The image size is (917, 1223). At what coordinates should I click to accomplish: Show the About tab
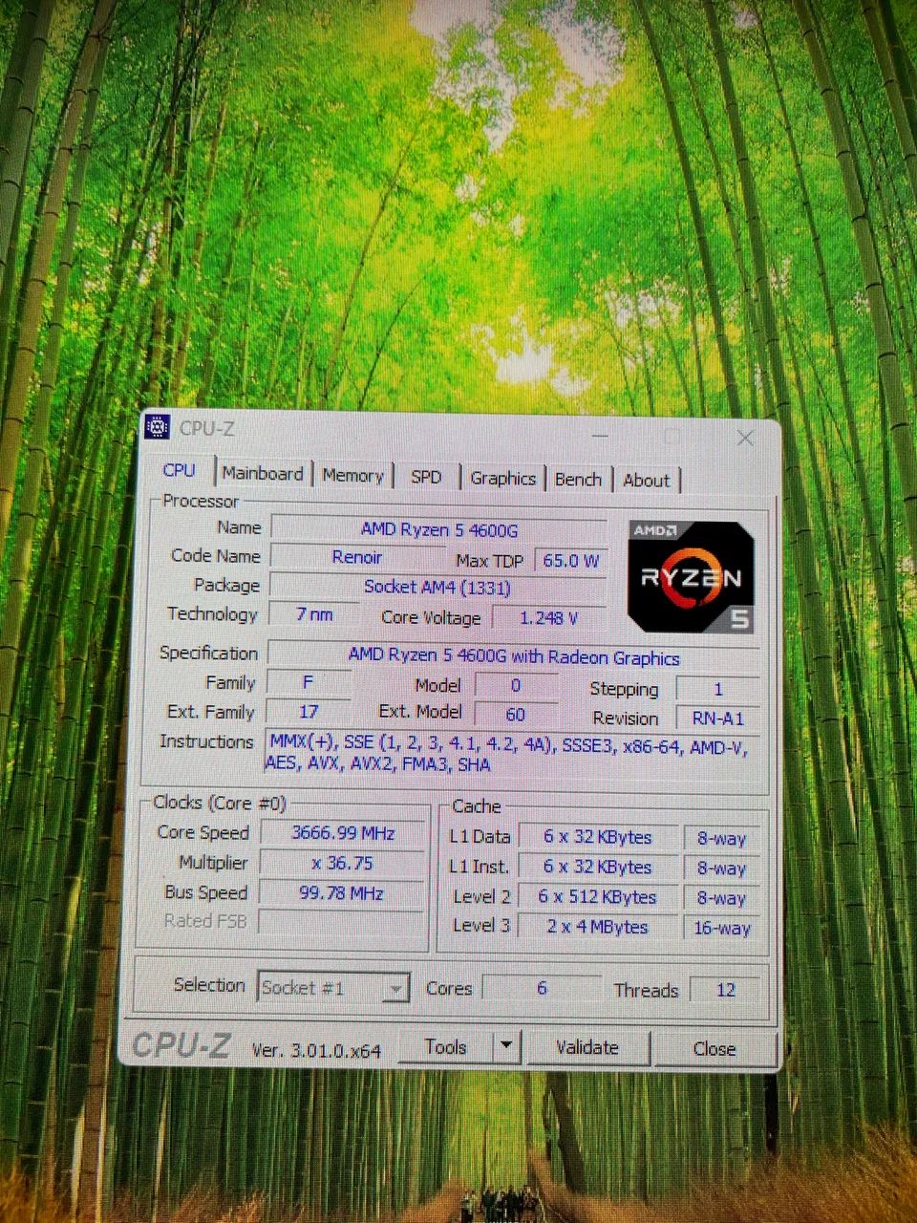point(647,481)
